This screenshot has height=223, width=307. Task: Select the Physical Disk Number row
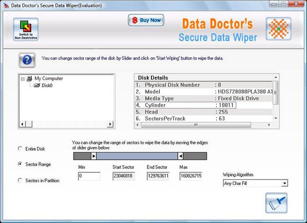click(x=204, y=85)
